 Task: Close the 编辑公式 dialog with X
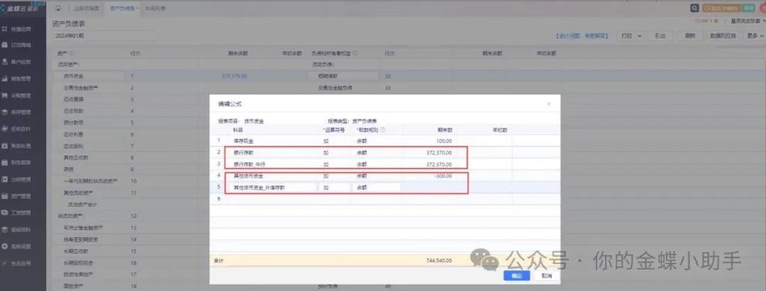tap(548, 104)
